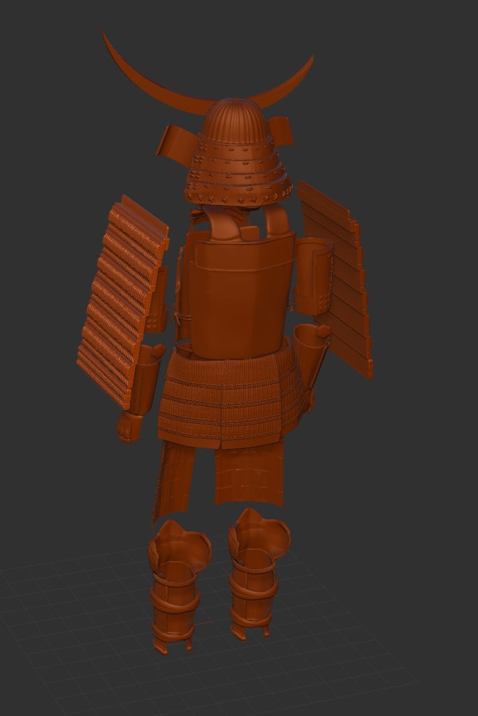This screenshot has height=716, width=478.
Task: Select the armored glove on the hand
Action: (129, 428)
